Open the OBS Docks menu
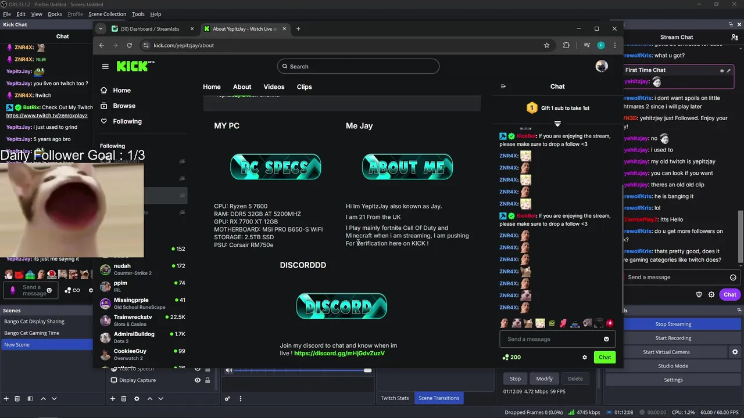 (55, 14)
